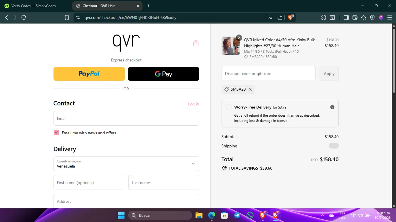Open the volume tray icon
This screenshot has height=222, width=396.
360,215
